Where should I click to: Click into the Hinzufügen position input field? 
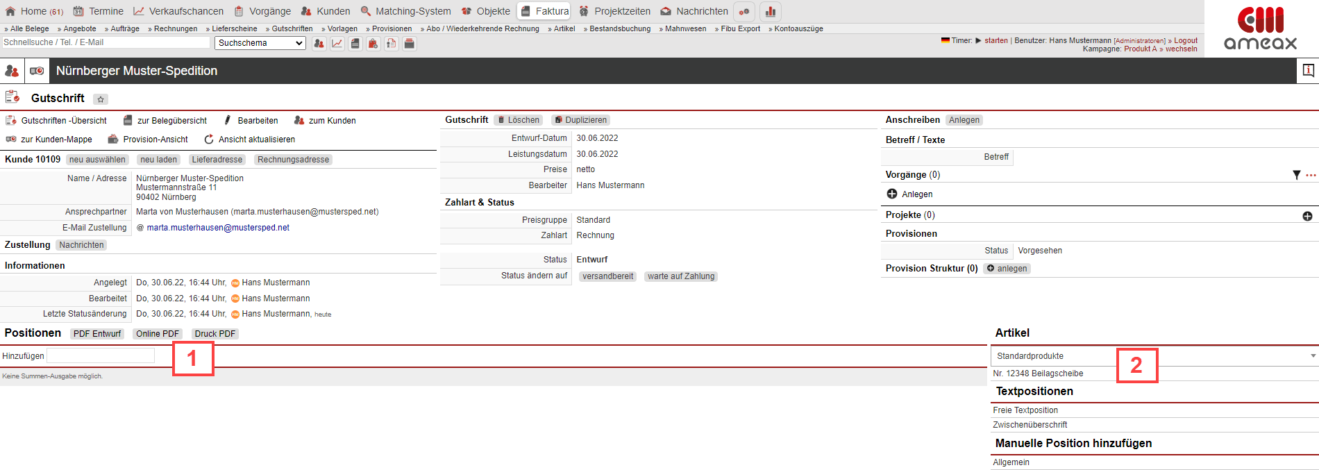click(x=101, y=355)
